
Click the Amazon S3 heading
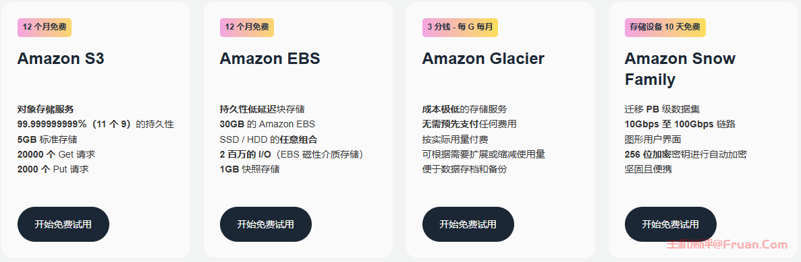61,59
